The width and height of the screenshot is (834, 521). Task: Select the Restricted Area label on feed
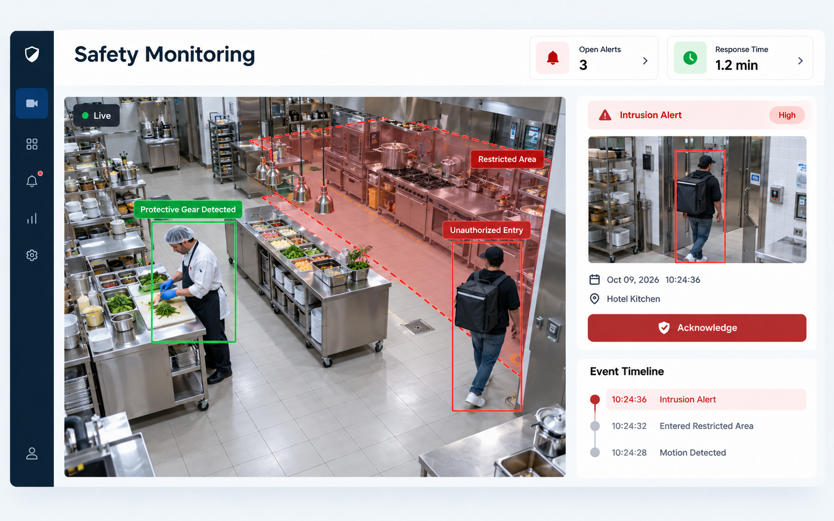pyautogui.click(x=507, y=159)
